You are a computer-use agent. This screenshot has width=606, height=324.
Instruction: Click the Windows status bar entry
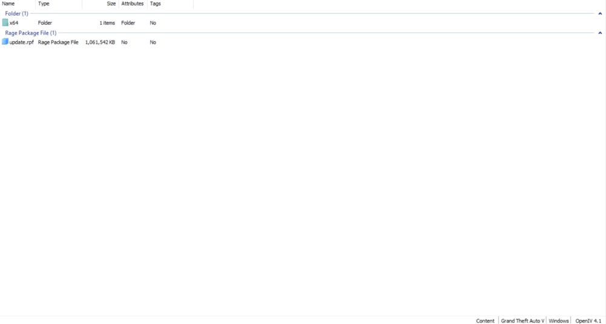tap(559, 320)
